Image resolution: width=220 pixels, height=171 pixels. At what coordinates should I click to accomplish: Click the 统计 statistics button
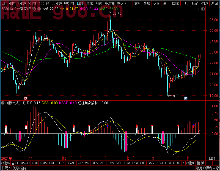pyautogui.click(x=166, y=3)
